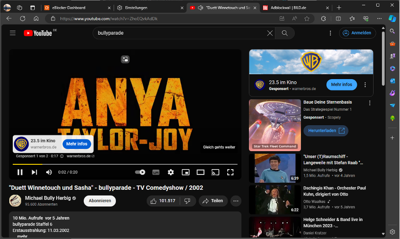
Task: Reload the current page
Action: tap(23, 18)
